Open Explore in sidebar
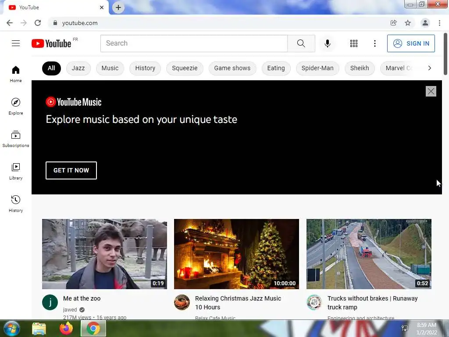Screen dimensions: 449x337 [x=16, y=106]
